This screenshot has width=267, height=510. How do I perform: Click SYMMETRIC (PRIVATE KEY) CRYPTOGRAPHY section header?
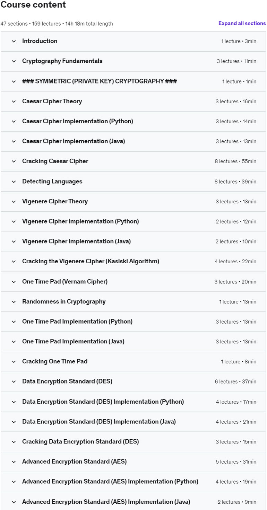100,81
